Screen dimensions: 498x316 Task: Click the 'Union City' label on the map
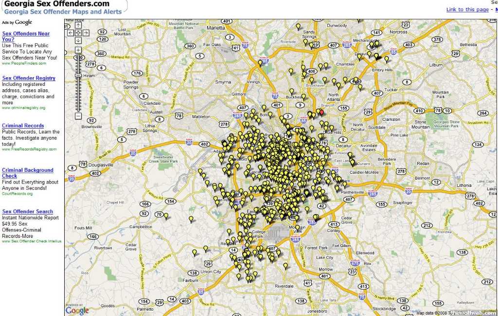pos(211,272)
